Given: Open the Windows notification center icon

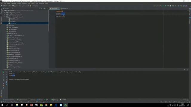Looking at the screenshot, I should pyautogui.click(x=188, y=105).
